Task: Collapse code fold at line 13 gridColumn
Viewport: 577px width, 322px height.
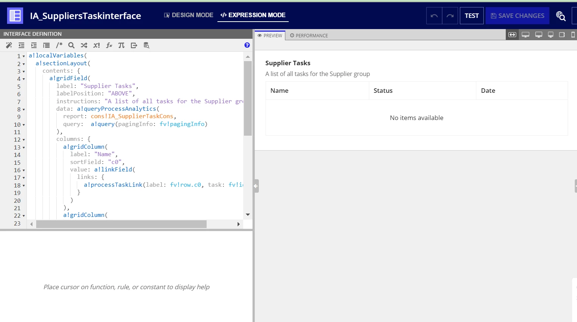Action: coord(24,148)
